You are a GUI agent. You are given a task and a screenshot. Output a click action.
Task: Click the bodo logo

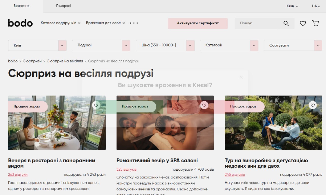[x=20, y=23]
